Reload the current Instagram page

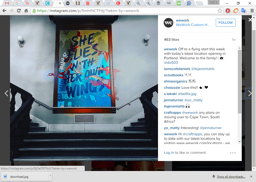[19, 11]
